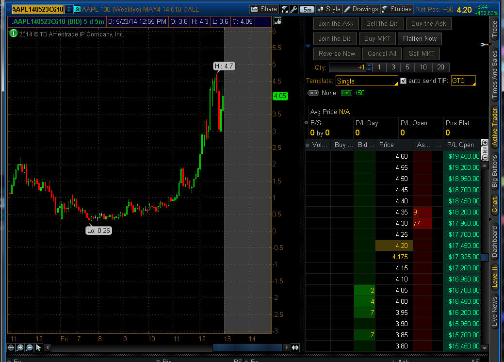This screenshot has width=504, height=362.
Task: Change the 5m timeframe button
Action: click(307, 9)
